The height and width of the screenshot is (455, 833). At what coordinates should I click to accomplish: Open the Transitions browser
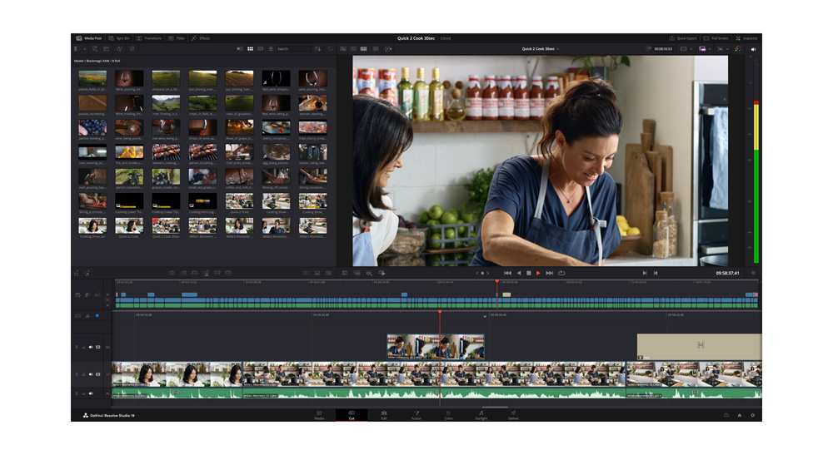[x=150, y=38]
